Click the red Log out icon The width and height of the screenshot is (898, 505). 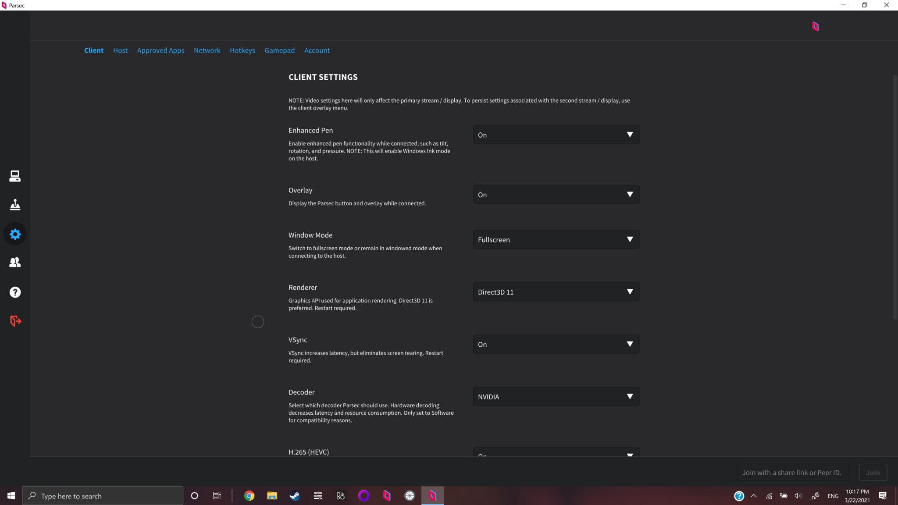[15, 321]
